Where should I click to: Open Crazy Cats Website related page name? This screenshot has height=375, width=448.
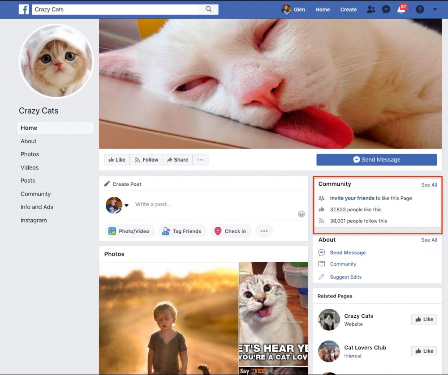[x=358, y=316]
